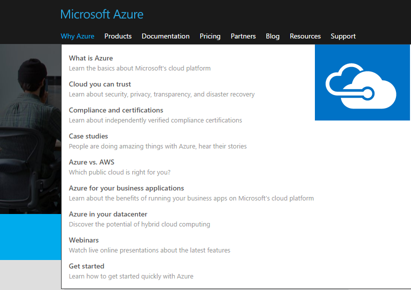Open the Support menu
Screen dimensions: 411x290
click(x=343, y=36)
